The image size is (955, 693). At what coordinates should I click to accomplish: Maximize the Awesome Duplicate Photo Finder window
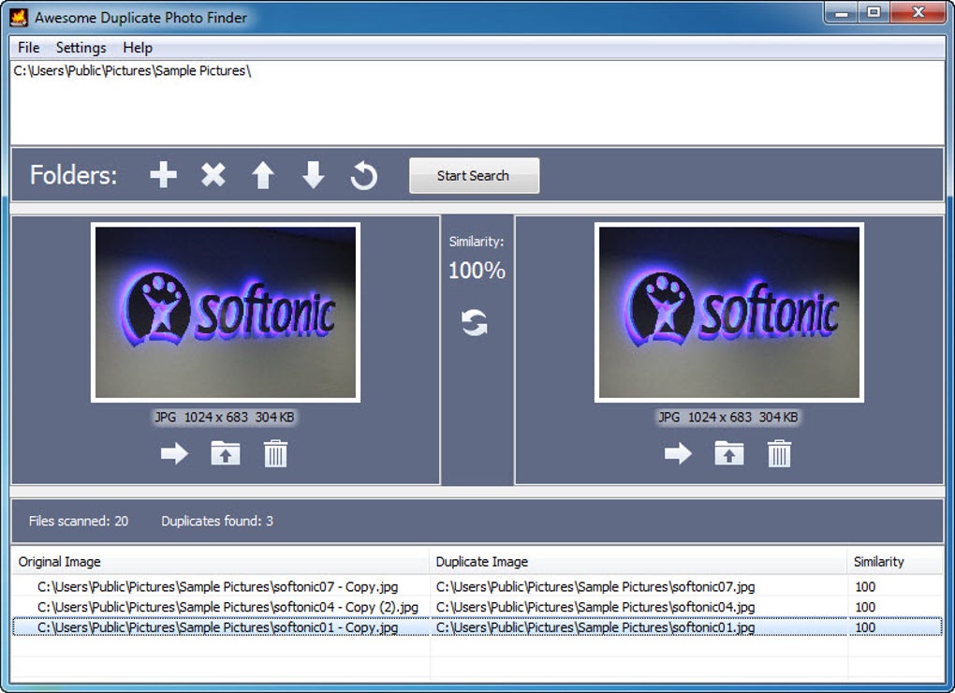[874, 13]
